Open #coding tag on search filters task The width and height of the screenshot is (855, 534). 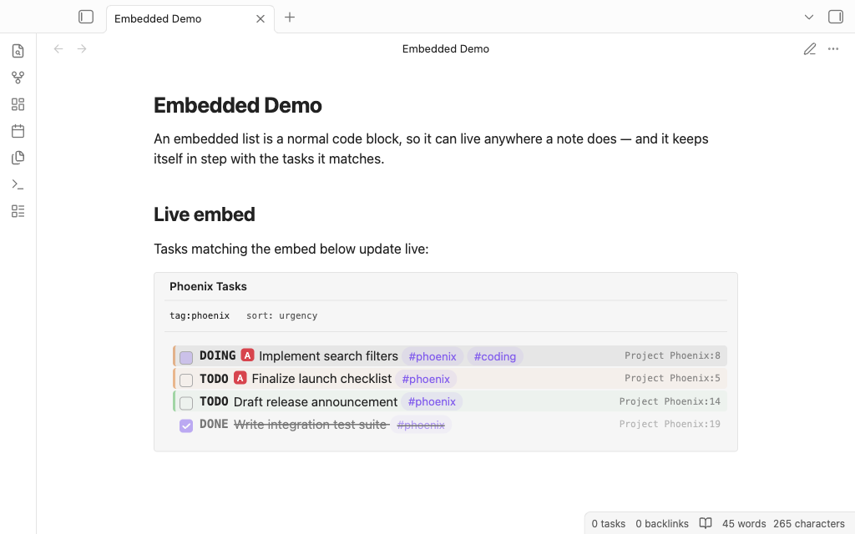494,356
